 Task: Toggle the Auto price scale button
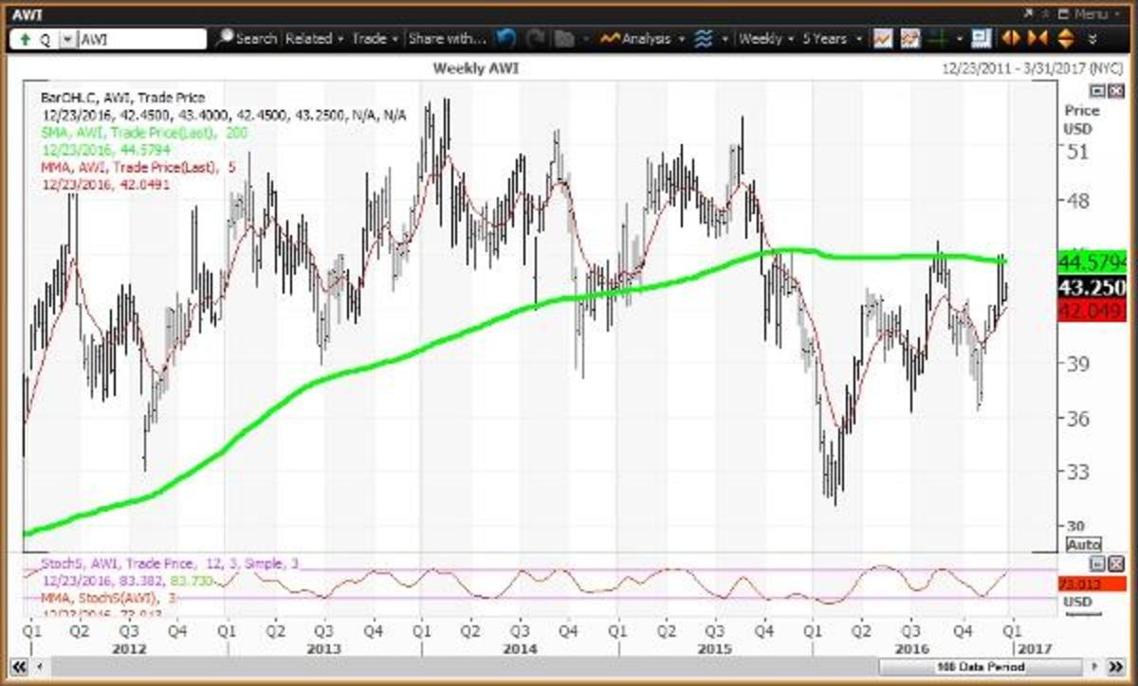[1083, 545]
